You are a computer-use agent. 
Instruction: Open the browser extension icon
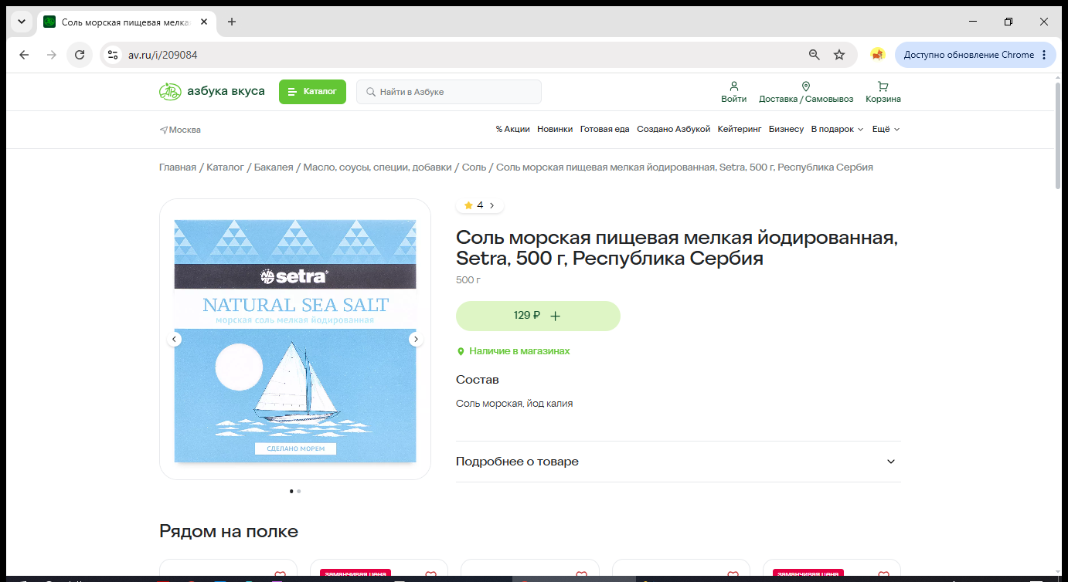tap(877, 55)
